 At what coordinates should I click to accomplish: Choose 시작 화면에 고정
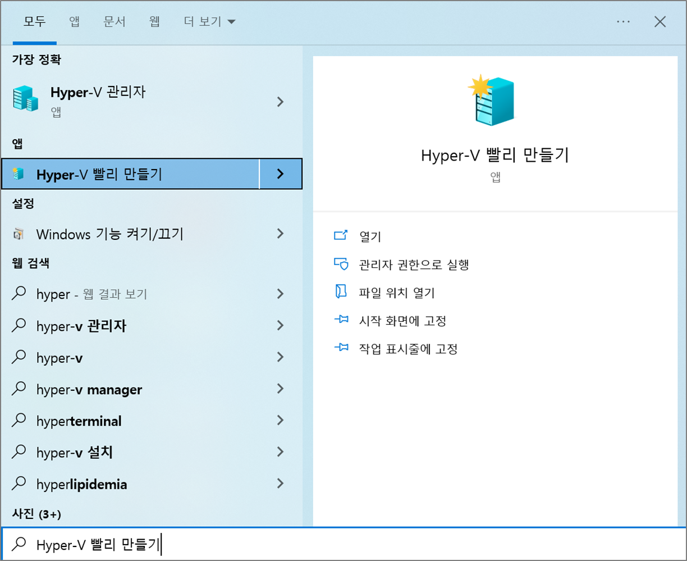pyautogui.click(x=402, y=321)
